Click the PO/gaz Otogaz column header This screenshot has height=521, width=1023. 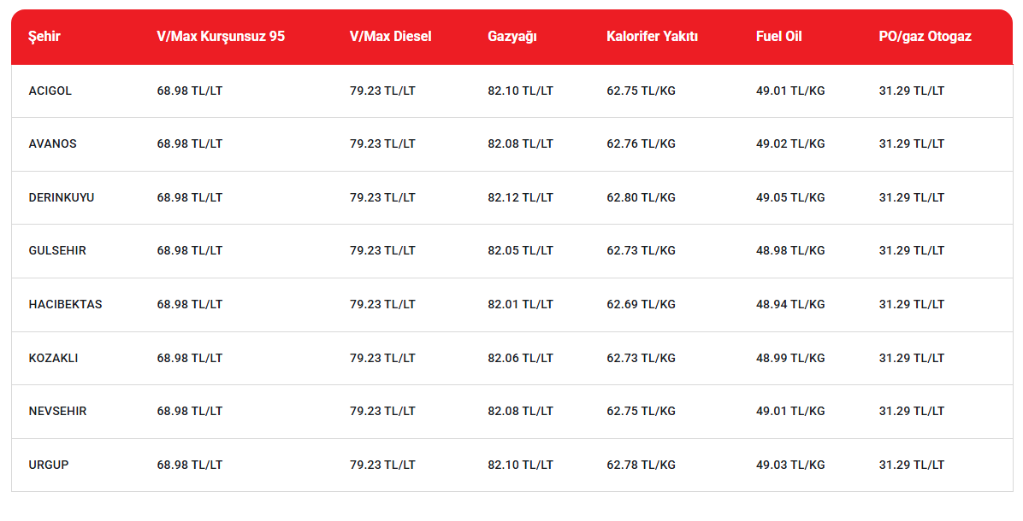coord(925,37)
